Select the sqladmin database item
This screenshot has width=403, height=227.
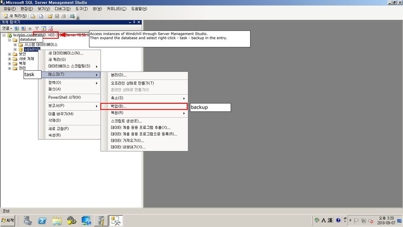32,49
